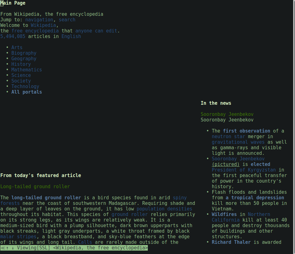The width and height of the screenshot is (295, 254).
Task: Click the white 'Sooronbay Jeenbekov' caption text
Action: point(227,120)
